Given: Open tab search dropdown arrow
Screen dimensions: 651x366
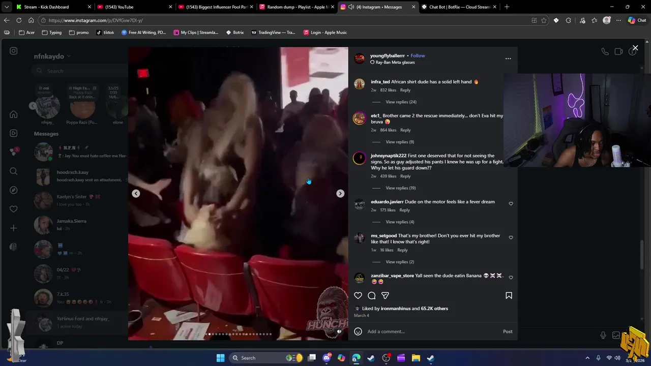Looking at the screenshot, I should (x=6, y=7).
